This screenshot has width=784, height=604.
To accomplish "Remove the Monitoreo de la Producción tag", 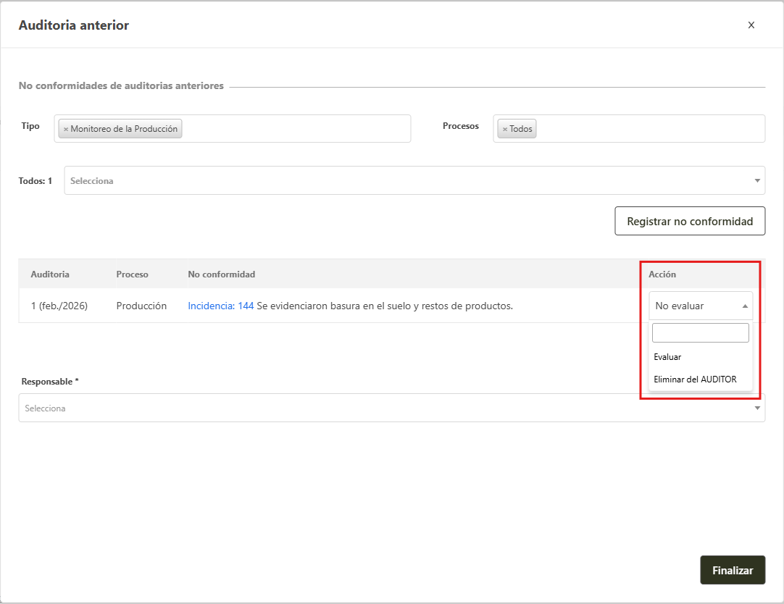I will click(65, 129).
